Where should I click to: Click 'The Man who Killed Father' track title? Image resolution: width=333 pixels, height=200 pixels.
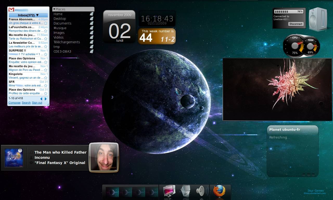(61, 152)
